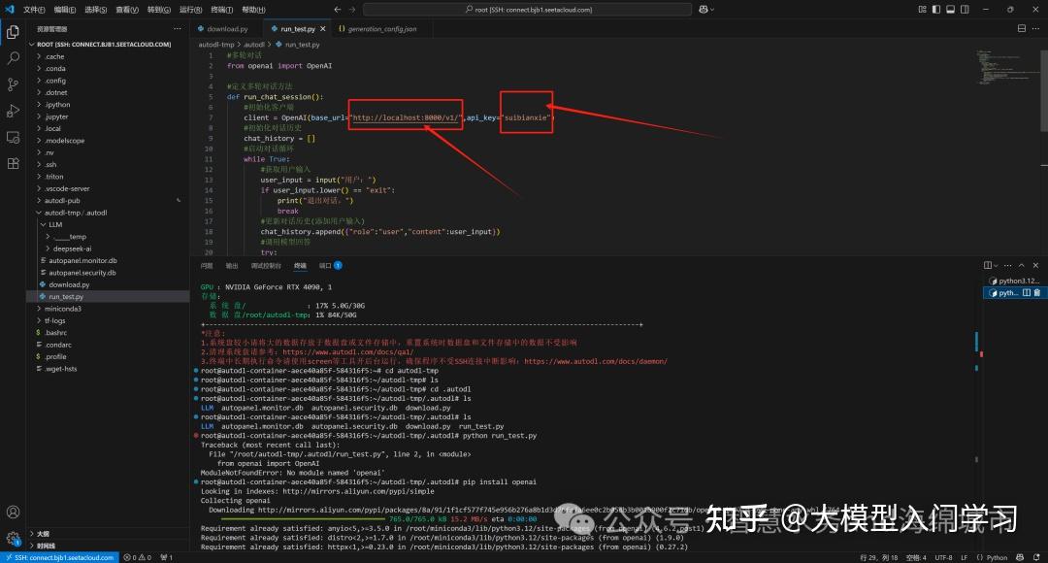The image size is (1048, 563).
Task: Select the Python interpreter from the status bar
Action: pos(995,555)
